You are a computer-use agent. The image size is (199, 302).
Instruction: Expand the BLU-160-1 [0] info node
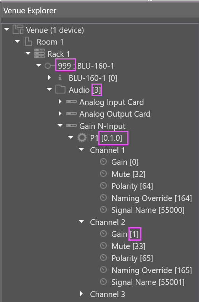click(x=49, y=78)
